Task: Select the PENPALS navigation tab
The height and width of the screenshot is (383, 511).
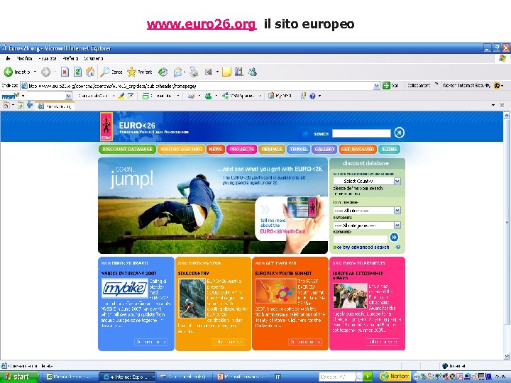Action: point(272,149)
